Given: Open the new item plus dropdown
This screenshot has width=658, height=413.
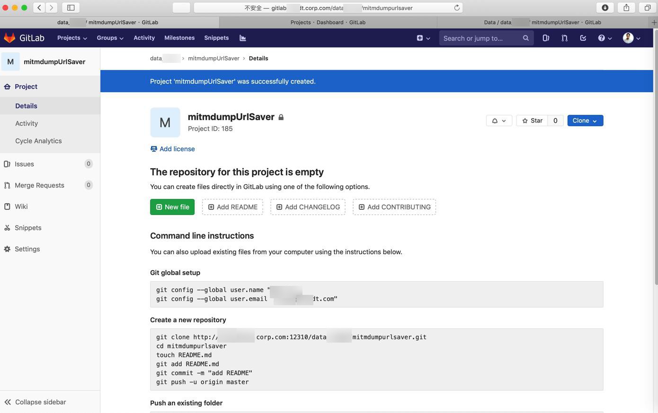Looking at the screenshot, I should [423, 38].
